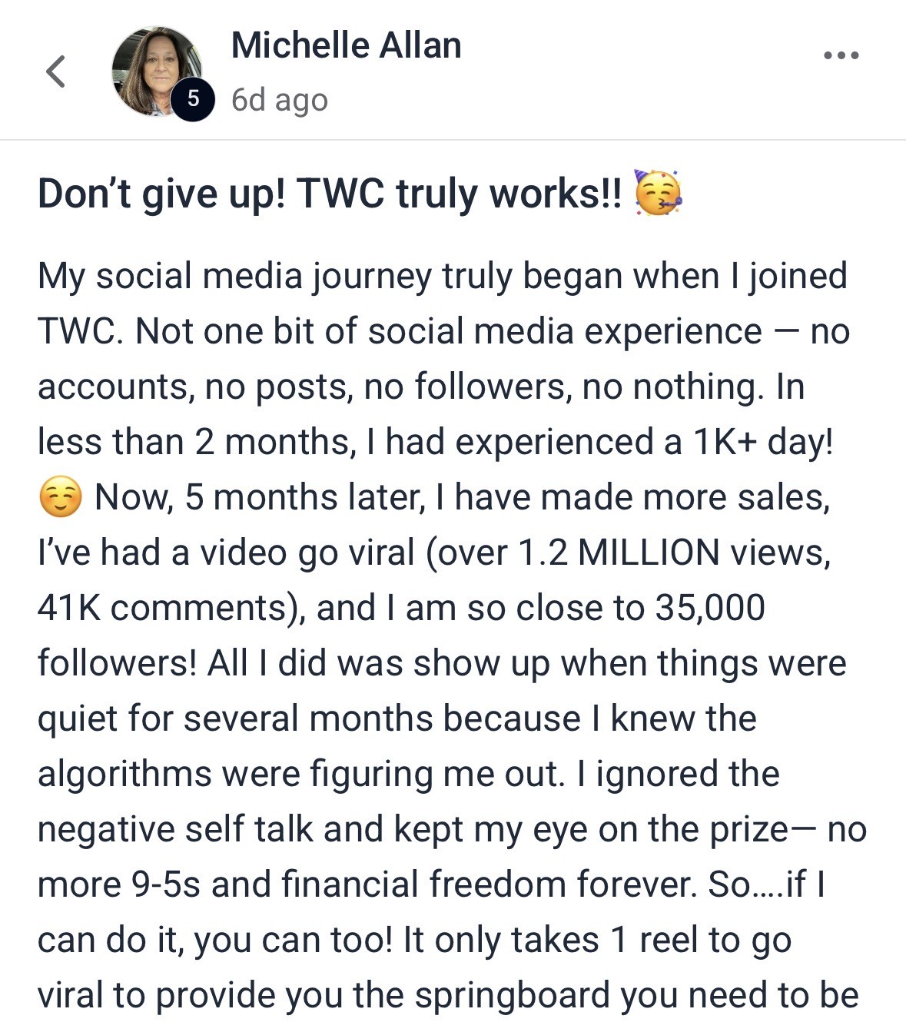Click the "6d ago" timestamp

pos(280,99)
